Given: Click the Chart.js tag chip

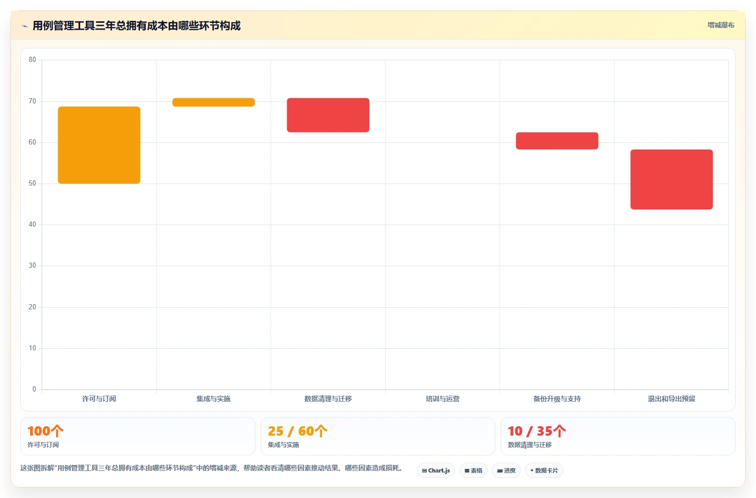Looking at the screenshot, I should pos(436,470).
